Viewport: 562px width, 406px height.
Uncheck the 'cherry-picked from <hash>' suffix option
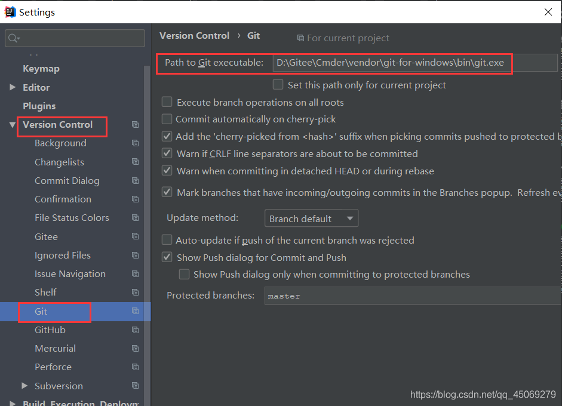[x=167, y=136]
